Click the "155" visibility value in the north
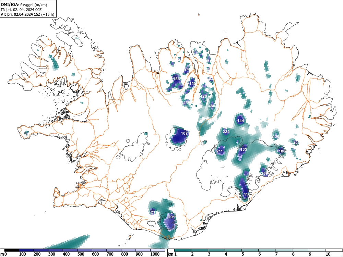The width and height of the screenshot is (343, 257). point(176,79)
